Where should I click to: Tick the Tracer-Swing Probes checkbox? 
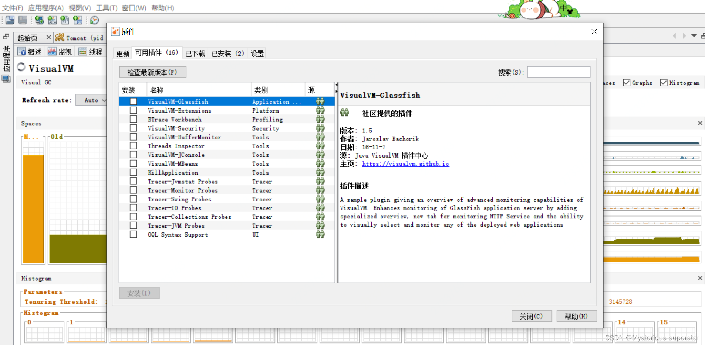click(x=134, y=199)
